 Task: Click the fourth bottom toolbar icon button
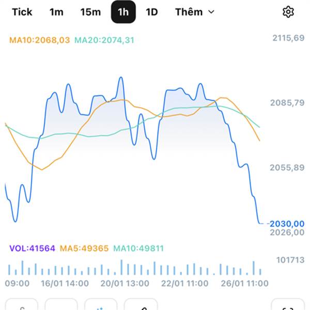(x=141, y=306)
